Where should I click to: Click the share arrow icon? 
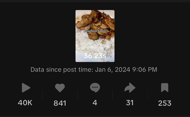pyautogui.click(x=130, y=88)
